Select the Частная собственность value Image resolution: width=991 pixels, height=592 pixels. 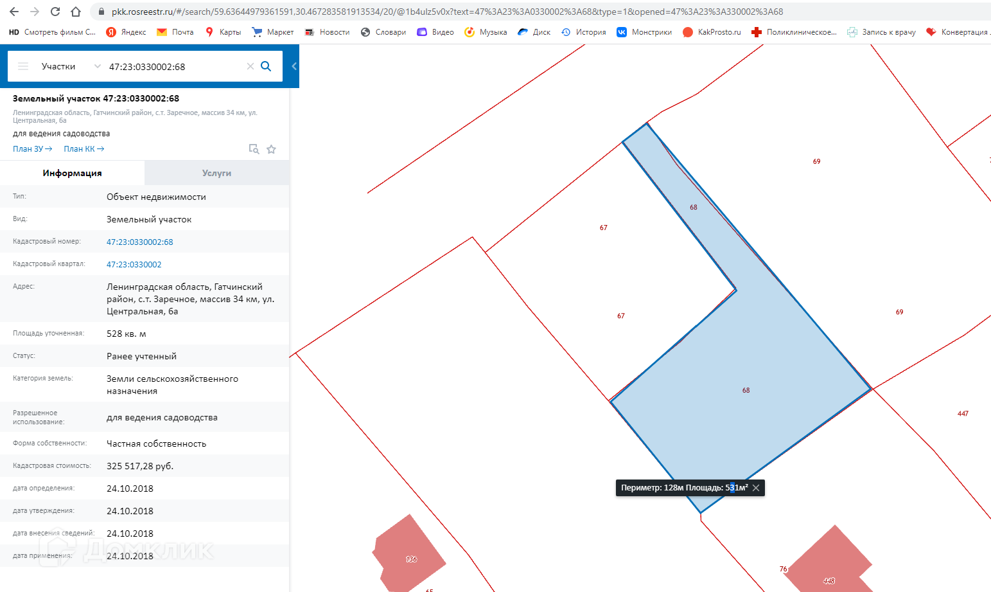[157, 444]
